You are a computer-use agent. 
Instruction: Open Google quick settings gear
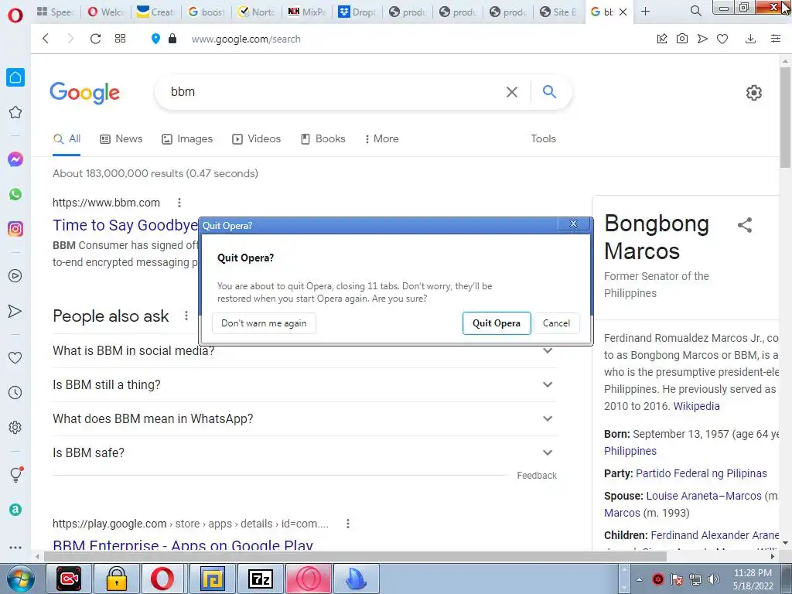pyautogui.click(x=753, y=93)
